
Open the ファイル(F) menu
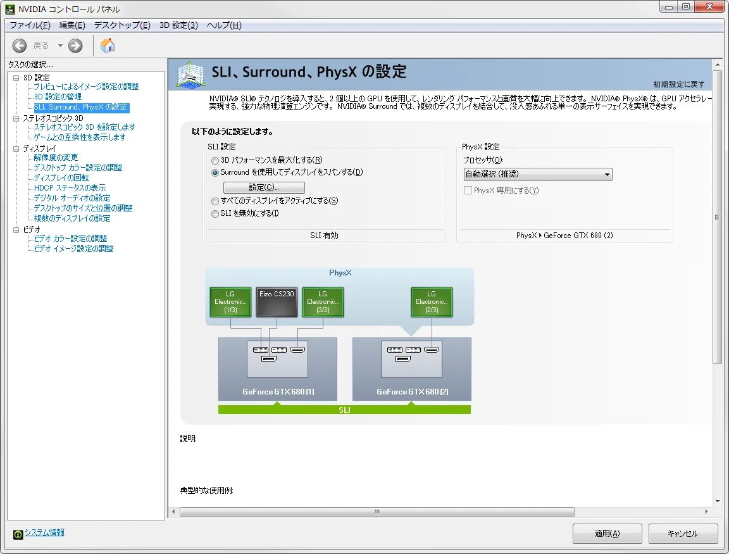[x=30, y=25]
